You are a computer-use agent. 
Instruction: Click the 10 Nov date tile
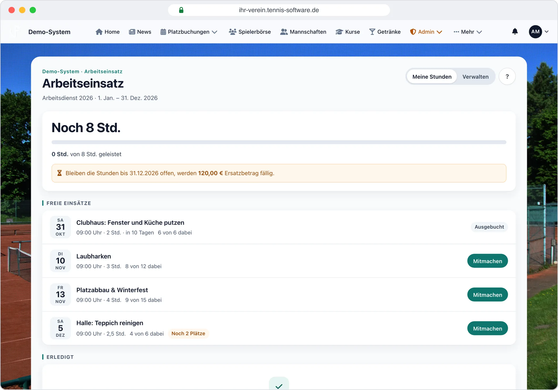[x=60, y=261]
